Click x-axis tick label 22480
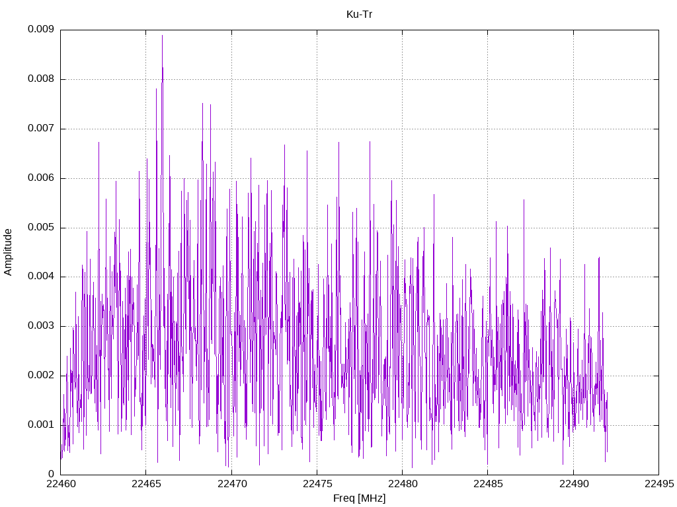Viewport: 677px width, 507px height. point(403,484)
